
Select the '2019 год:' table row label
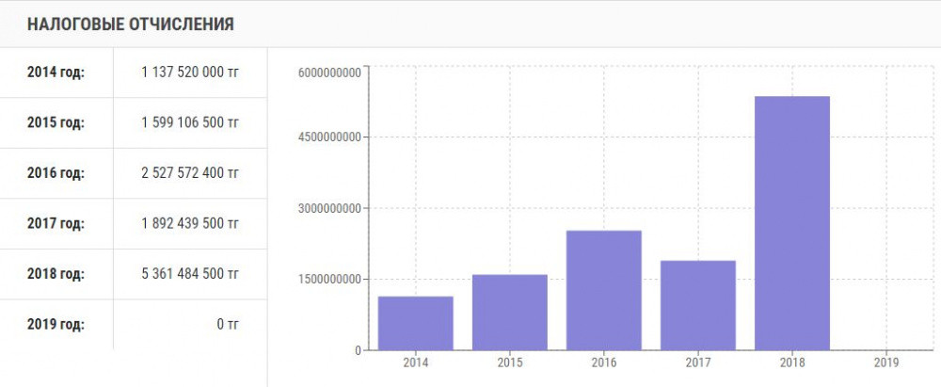[56, 325]
